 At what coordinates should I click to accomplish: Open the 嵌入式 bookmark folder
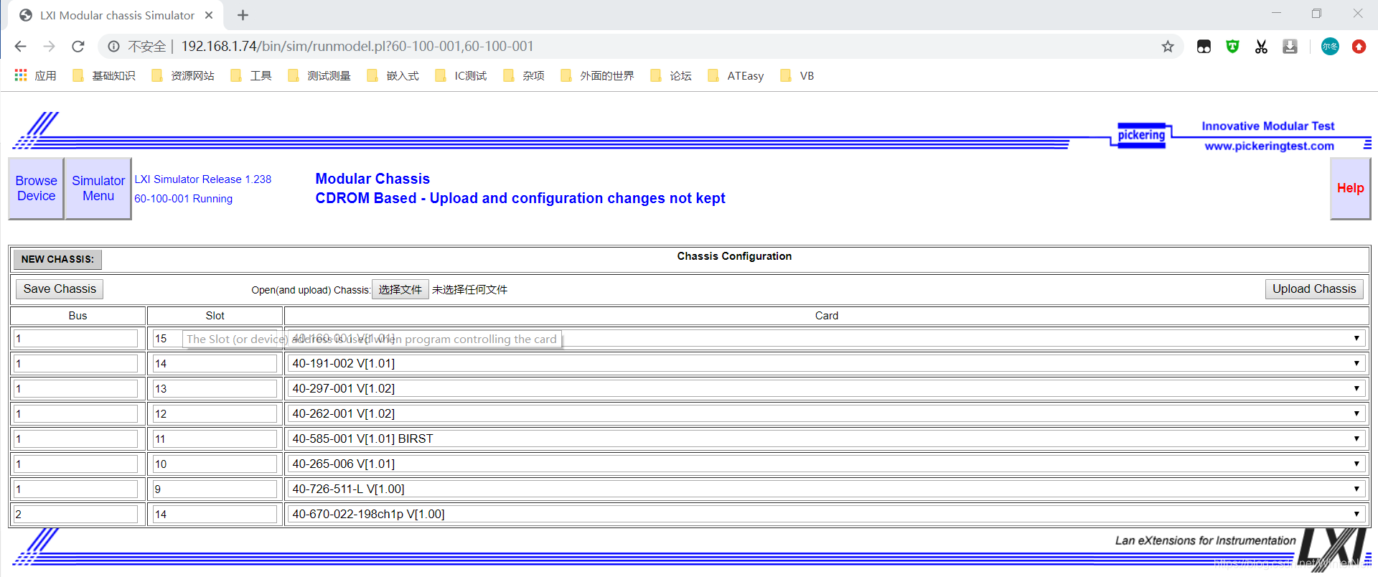393,75
